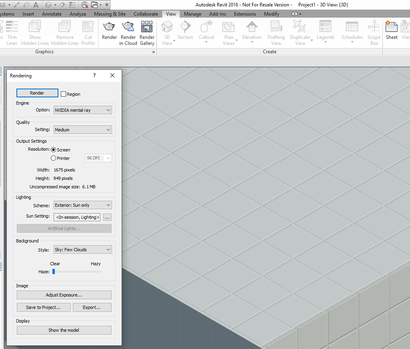410x349 pixels.
Task: Click the Default 3D View quick access icon
Action: tap(48, 5)
